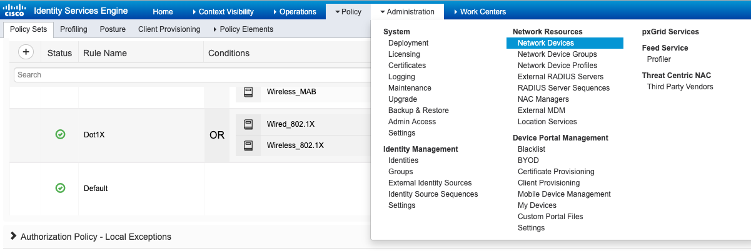Open Client Provisioning in Administration menu
Viewport: 751px width, 251px height.
(x=549, y=183)
